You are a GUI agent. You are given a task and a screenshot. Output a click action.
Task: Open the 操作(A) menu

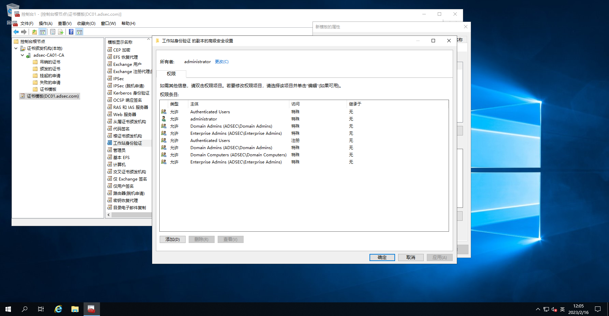pos(45,24)
